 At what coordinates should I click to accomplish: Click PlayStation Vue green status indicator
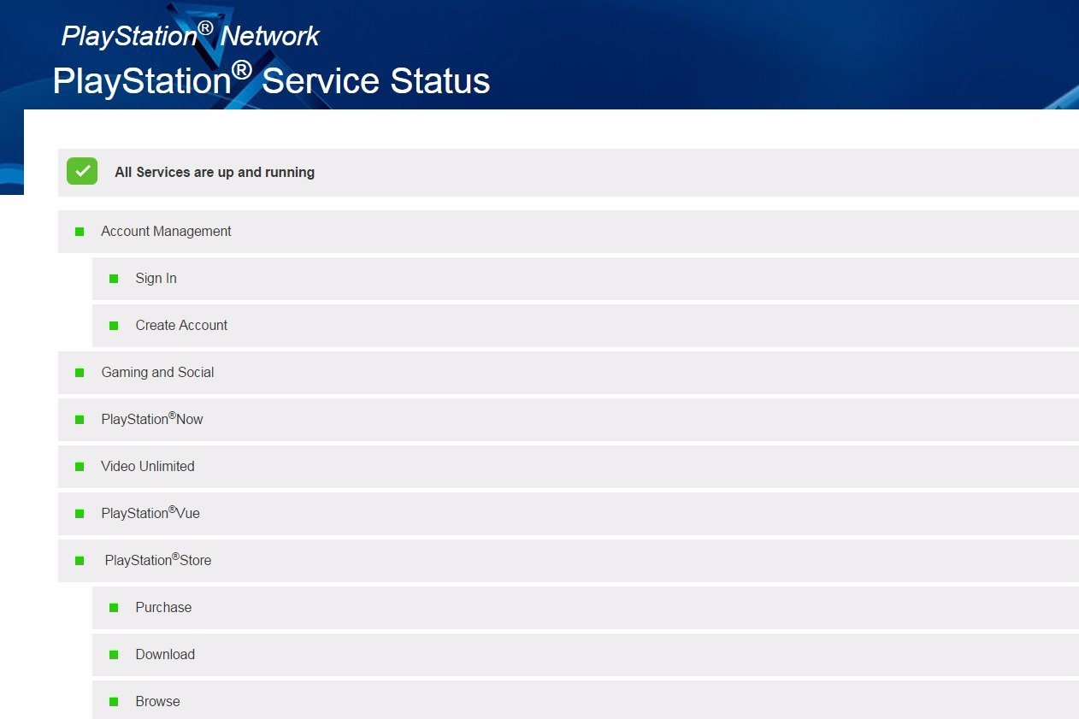tap(80, 514)
